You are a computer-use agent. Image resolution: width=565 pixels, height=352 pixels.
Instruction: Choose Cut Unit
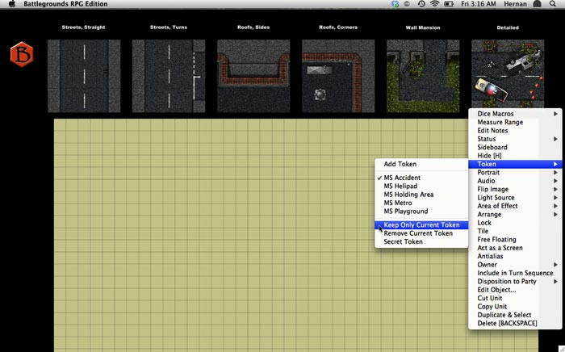(x=515, y=298)
